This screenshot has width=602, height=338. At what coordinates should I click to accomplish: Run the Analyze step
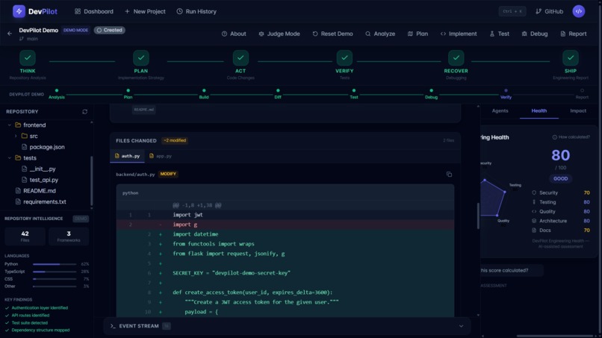(380, 34)
